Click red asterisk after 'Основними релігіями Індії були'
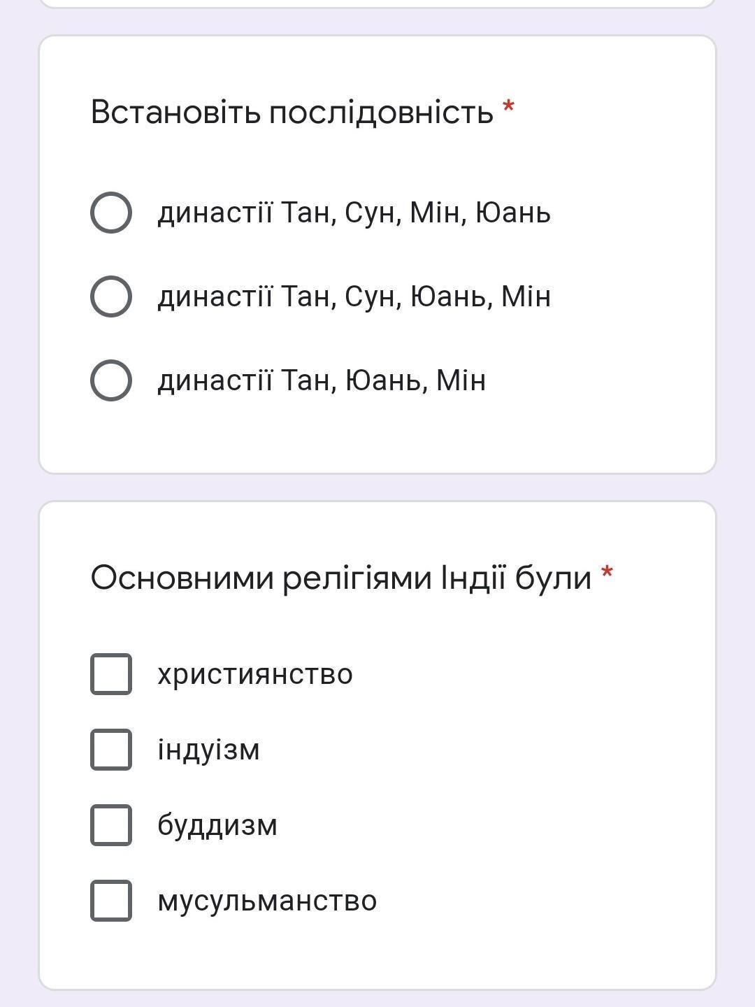This screenshot has width=755, height=1007. pos(607,573)
